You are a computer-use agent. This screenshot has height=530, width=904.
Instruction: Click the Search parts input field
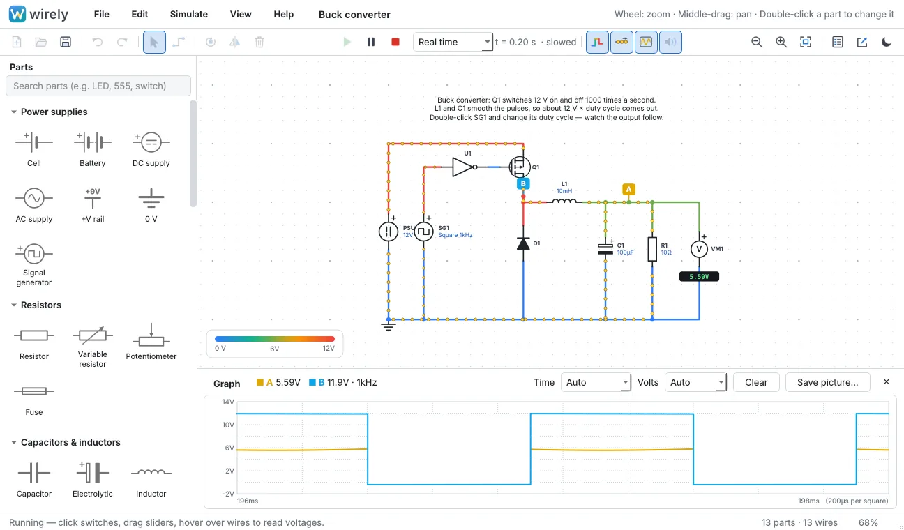tap(98, 86)
